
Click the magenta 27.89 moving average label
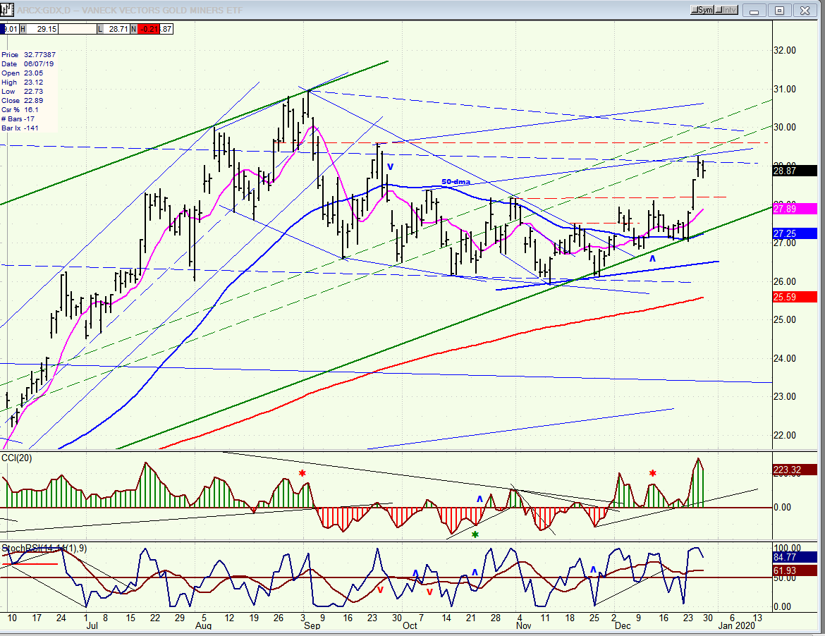[x=795, y=209]
